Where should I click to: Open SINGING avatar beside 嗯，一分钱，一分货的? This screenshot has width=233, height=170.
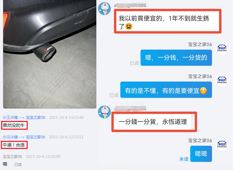point(222,48)
